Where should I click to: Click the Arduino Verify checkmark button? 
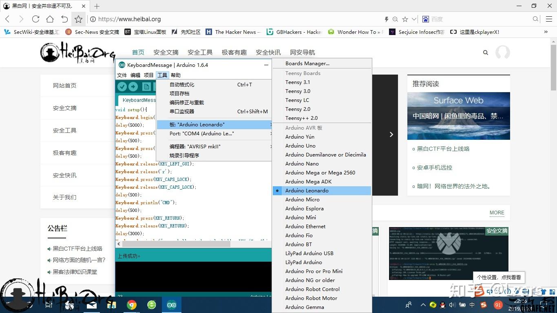click(x=122, y=86)
